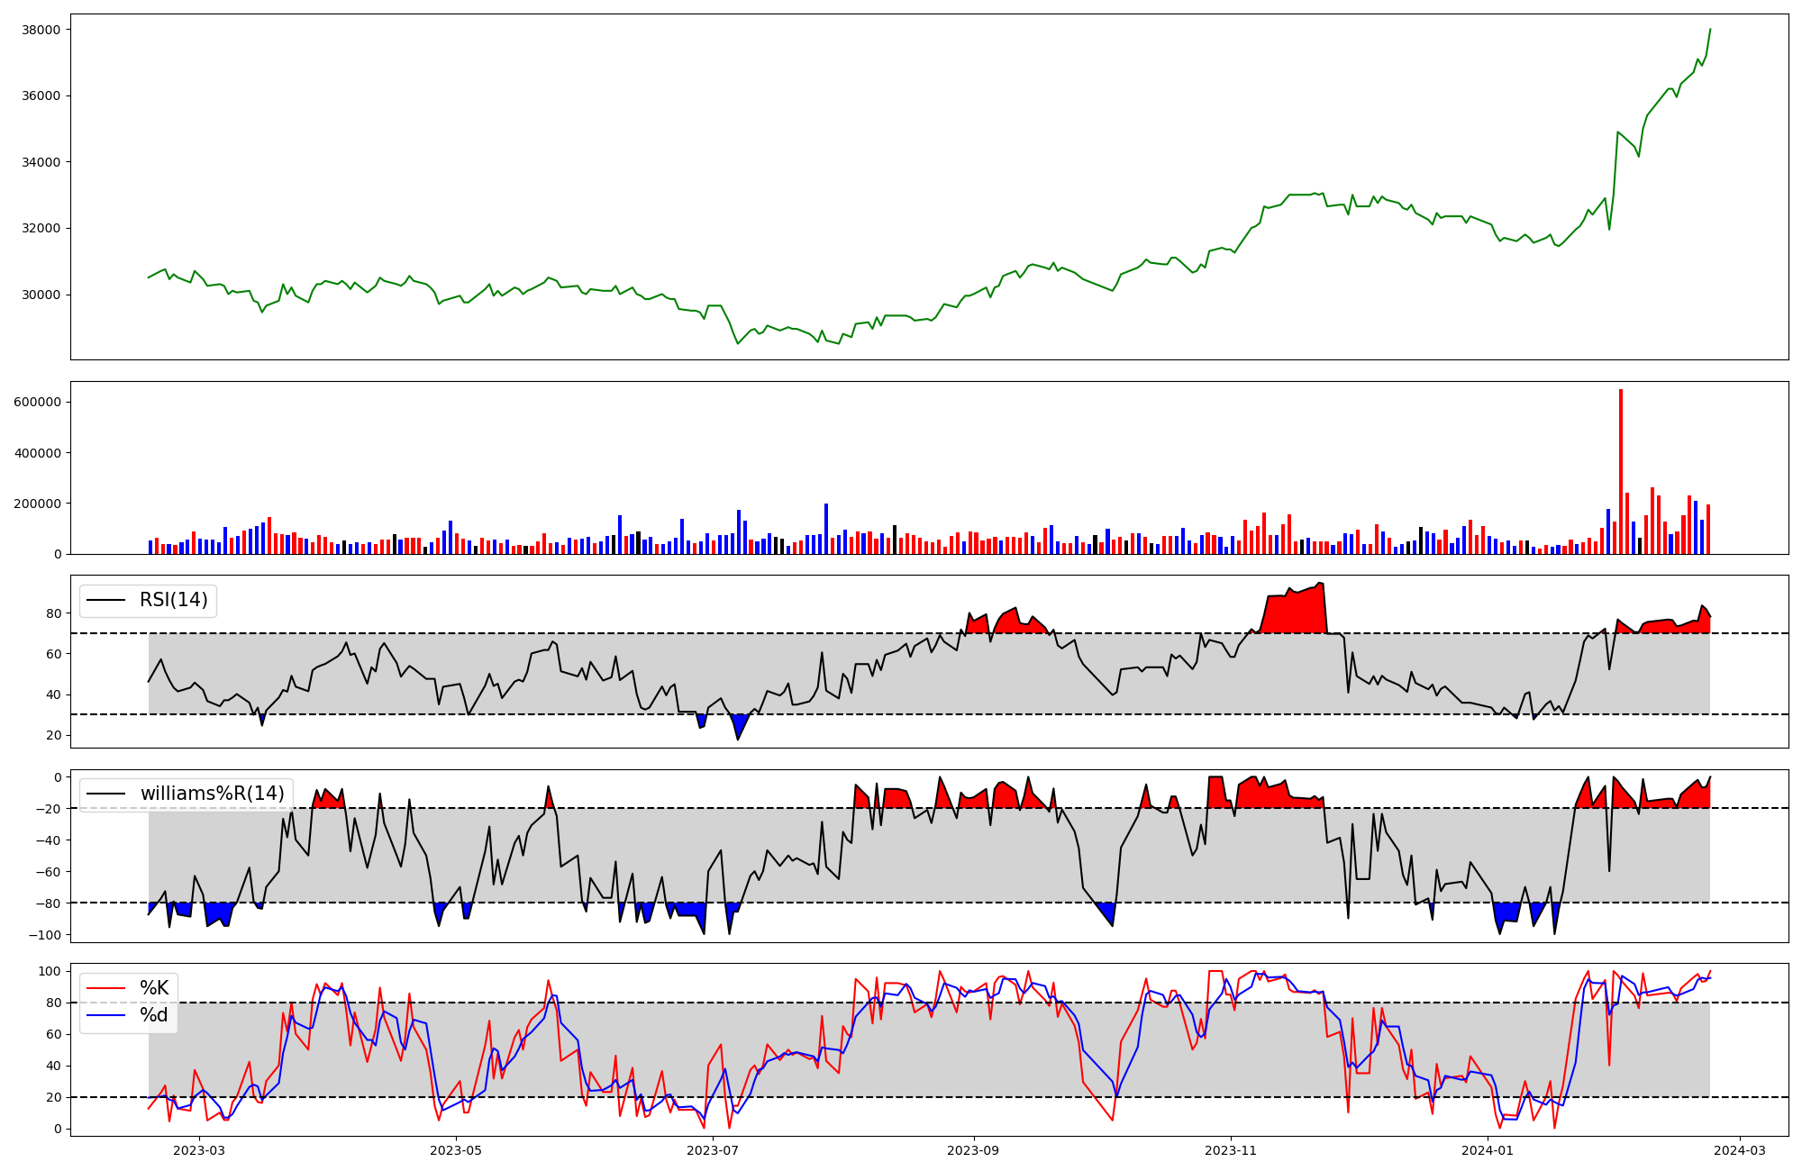Click the williams%R(14) legend label
Viewport: 1802px width, 1171px height.
pyautogui.click(x=213, y=794)
